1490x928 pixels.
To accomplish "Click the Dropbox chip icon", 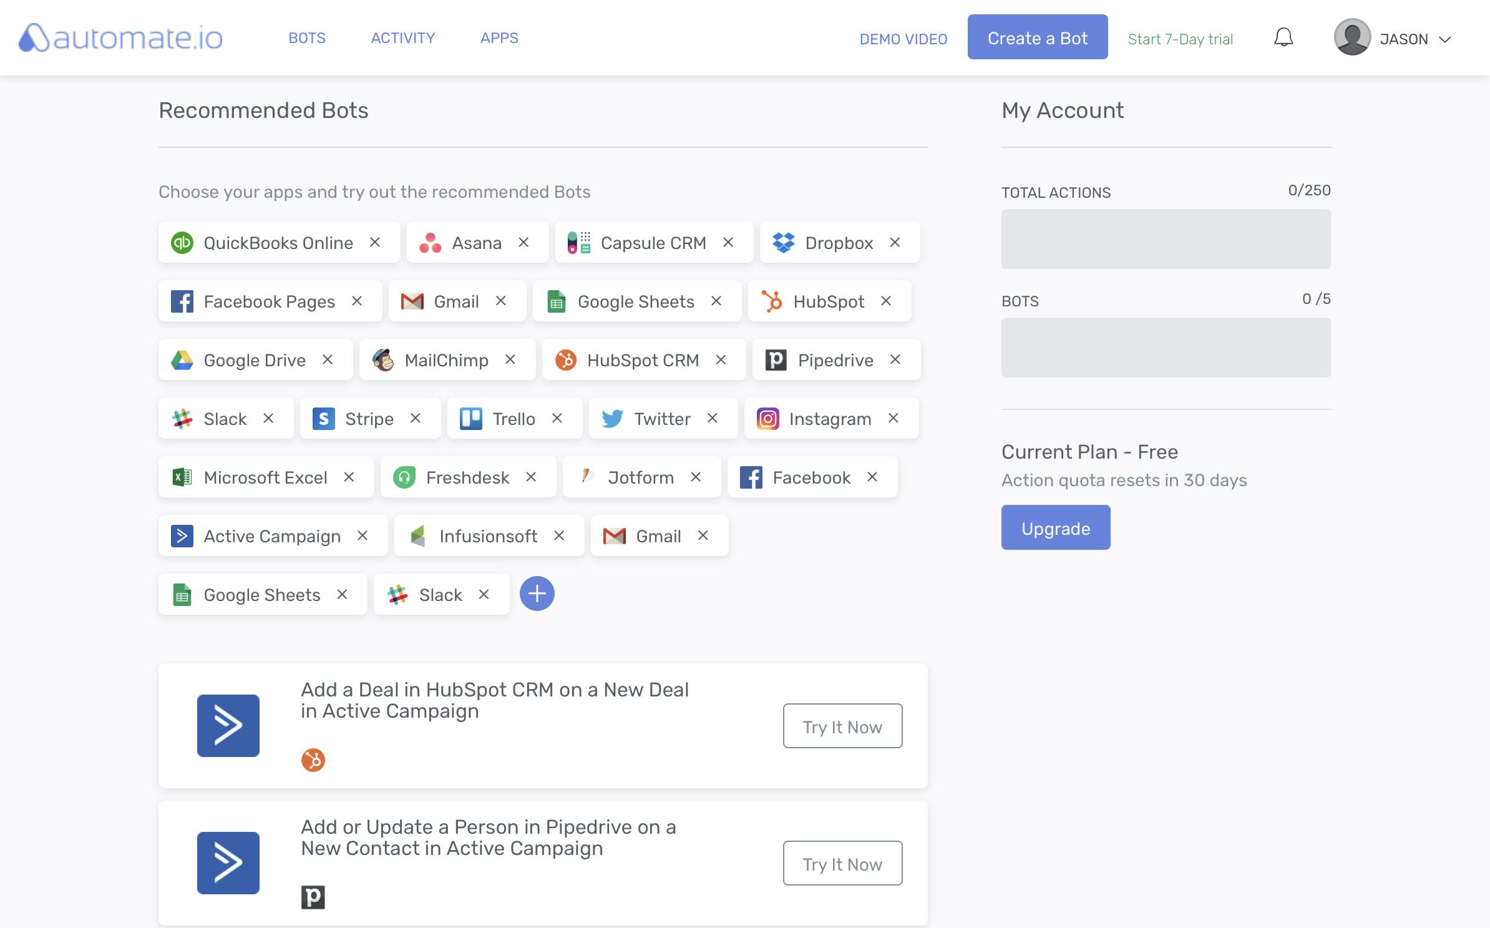I will (x=784, y=243).
